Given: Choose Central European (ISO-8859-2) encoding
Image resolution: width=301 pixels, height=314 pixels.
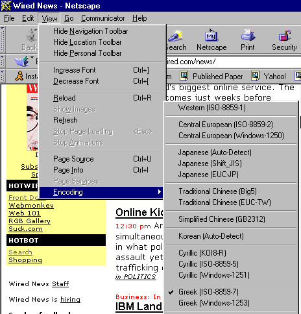Looking at the screenshot, I should 231,125.
